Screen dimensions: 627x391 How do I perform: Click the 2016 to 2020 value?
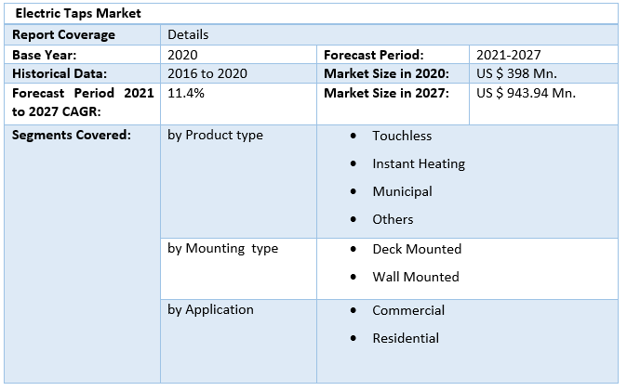click(207, 73)
